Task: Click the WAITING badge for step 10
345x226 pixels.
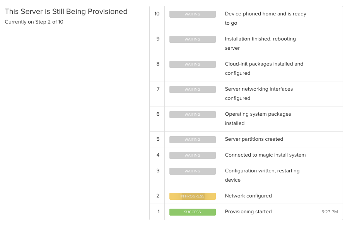Action: click(x=192, y=14)
